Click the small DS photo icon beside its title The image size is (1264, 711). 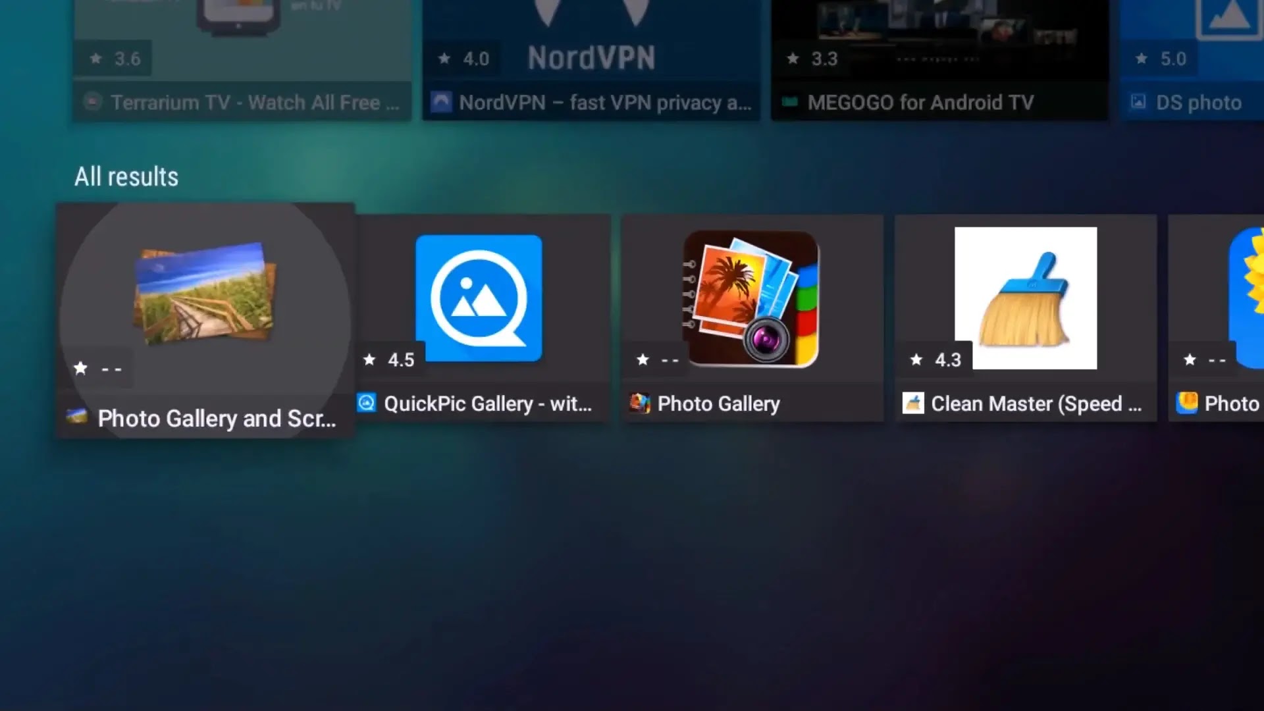(1138, 102)
